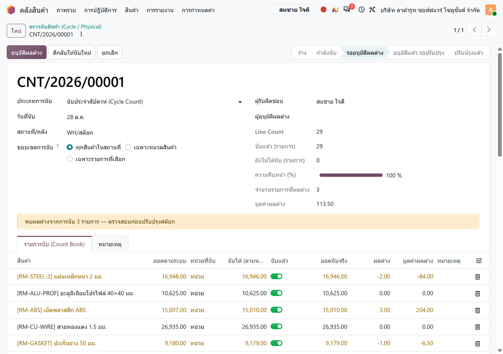Open the company switcher in the top bar
The width and height of the screenshot is (503, 354).
tap(430, 10)
